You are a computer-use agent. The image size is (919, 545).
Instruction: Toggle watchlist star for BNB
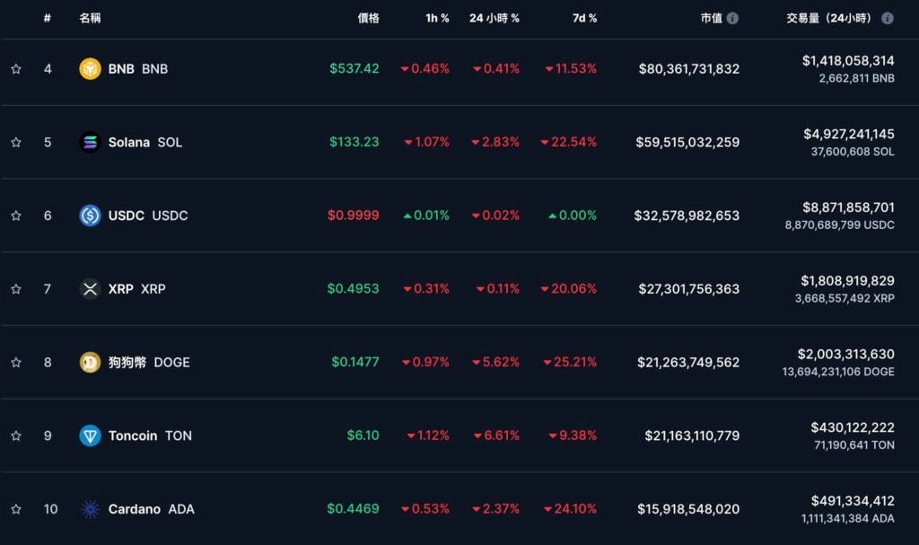click(16, 69)
